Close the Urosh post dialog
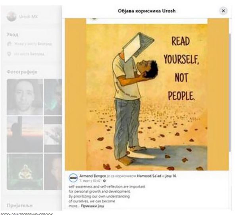This screenshot has height=215, width=235. pos(223,11)
